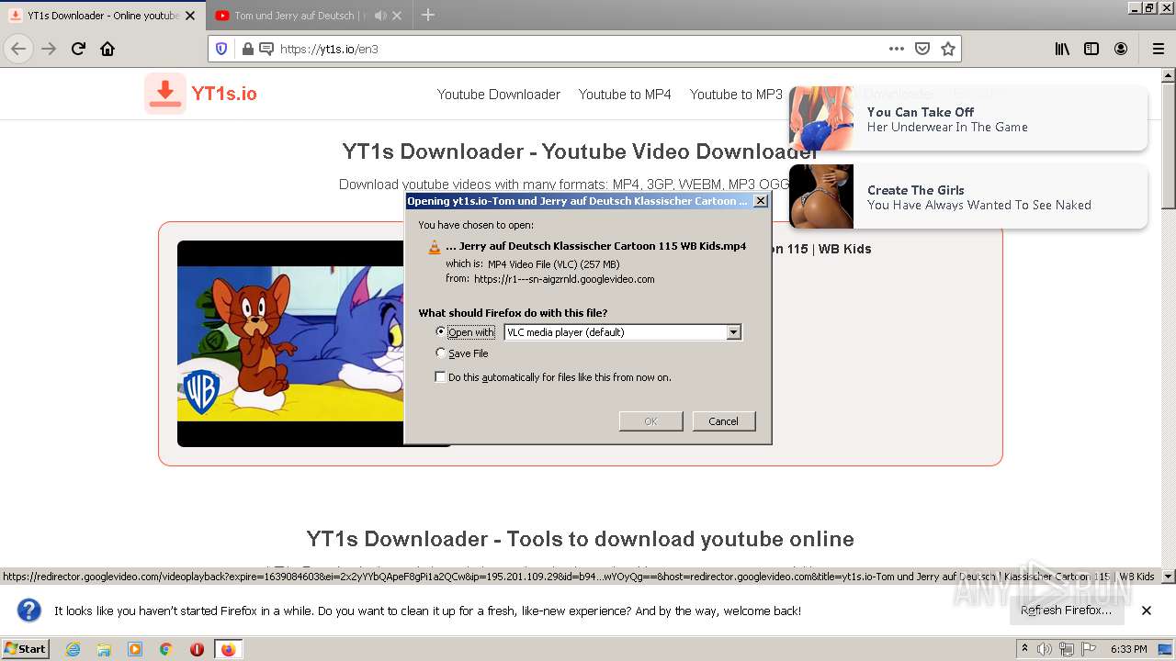This screenshot has width=1176, height=661.
Task: Open tracking protection shield icon
Action: [220, 49]
